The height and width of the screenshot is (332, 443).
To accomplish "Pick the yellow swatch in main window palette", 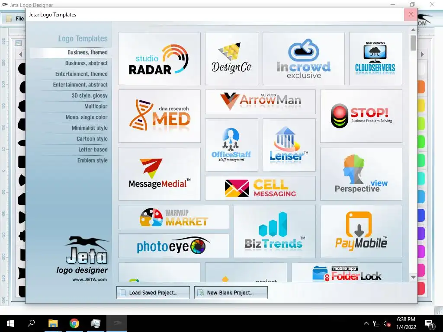I will click(421, 105).
